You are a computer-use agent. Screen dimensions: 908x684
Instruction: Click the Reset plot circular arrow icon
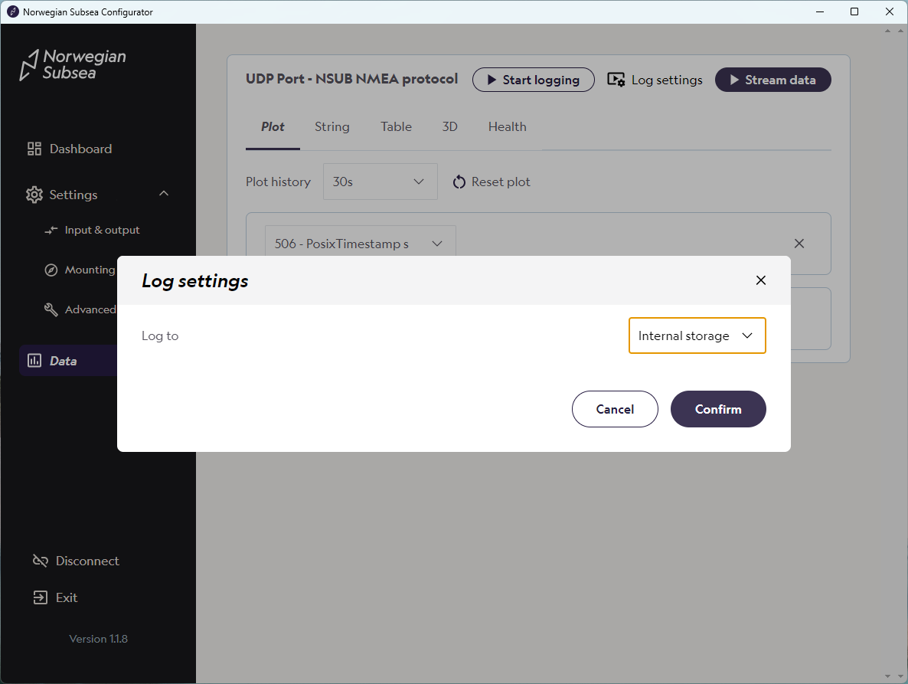pyautogui.click(x=459, y=182)
